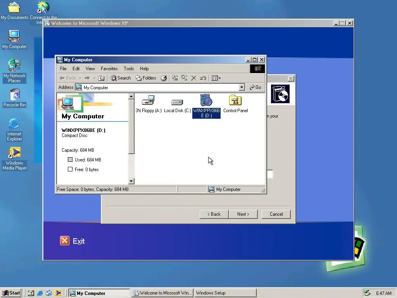Open the Help menu
Viewport: 397px width, 298px height.
144,69
